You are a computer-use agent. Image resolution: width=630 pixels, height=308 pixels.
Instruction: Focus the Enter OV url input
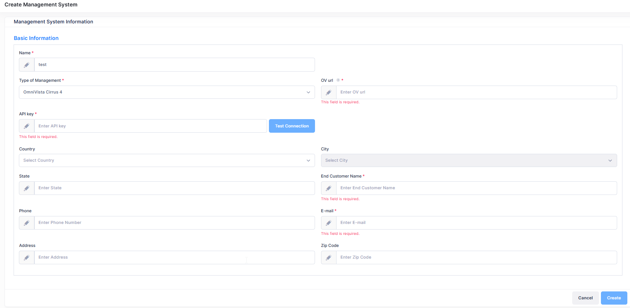tap(476, 92)
